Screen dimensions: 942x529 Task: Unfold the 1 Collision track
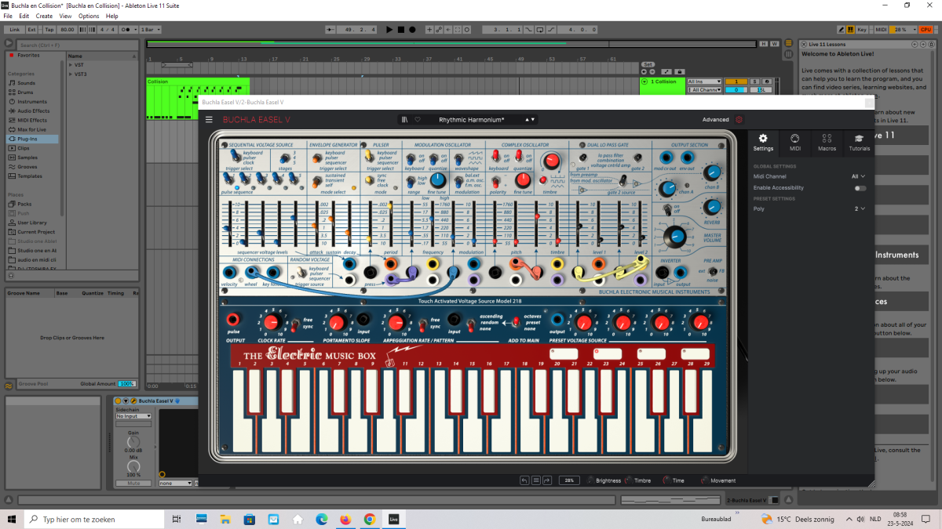click(644, 82)
